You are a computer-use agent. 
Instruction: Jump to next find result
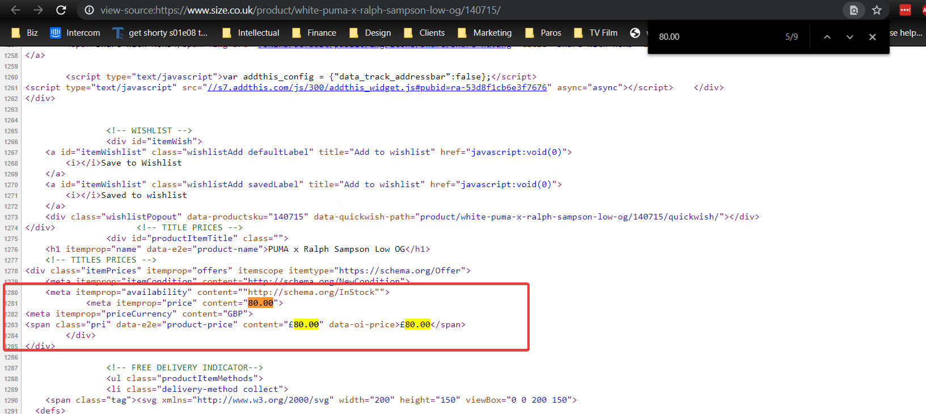pyautogui.click(x=849, y=37)
